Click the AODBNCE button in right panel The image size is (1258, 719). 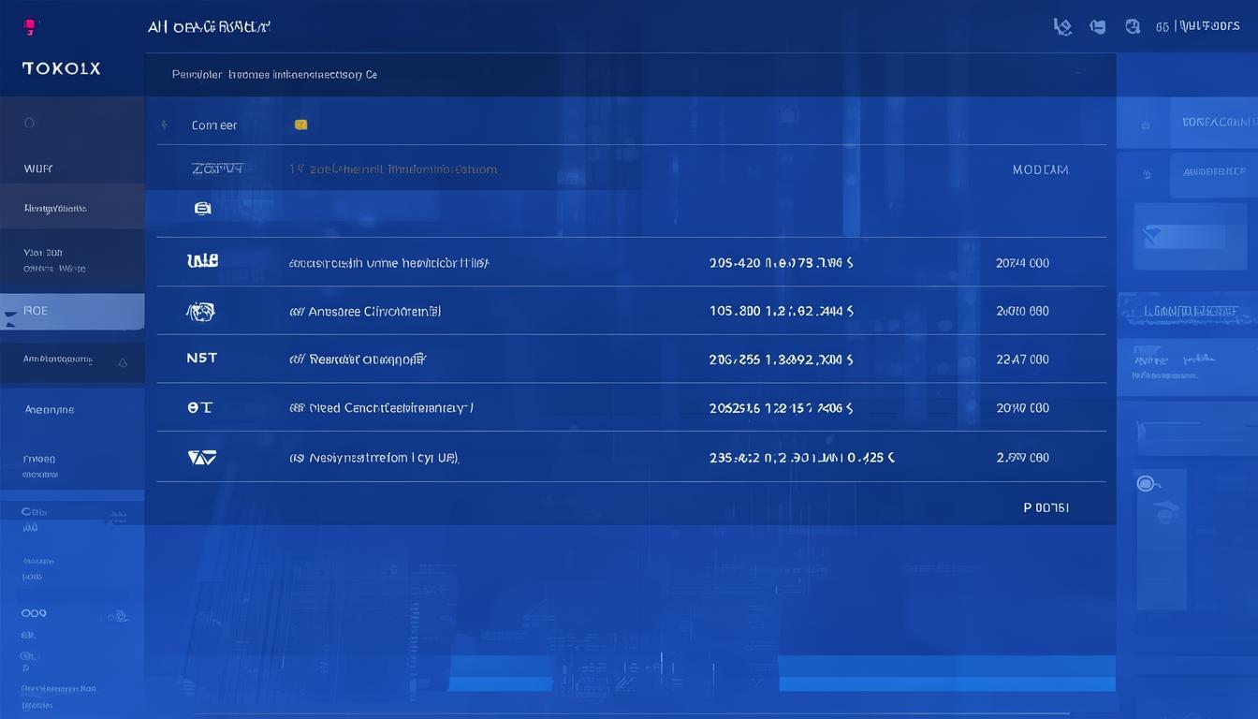click(1216, 172)
